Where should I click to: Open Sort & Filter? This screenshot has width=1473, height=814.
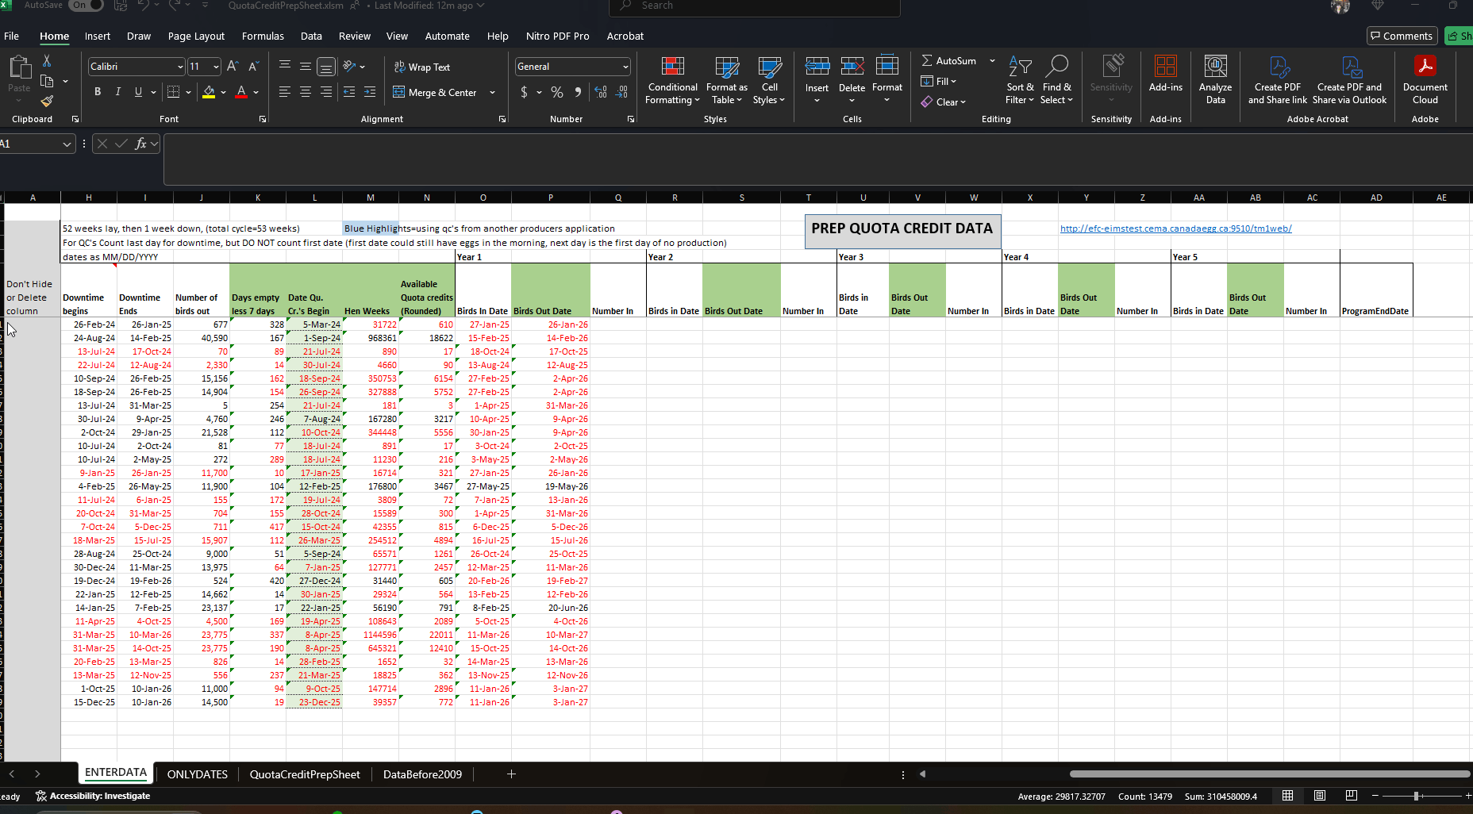[x=1020, y=80]
